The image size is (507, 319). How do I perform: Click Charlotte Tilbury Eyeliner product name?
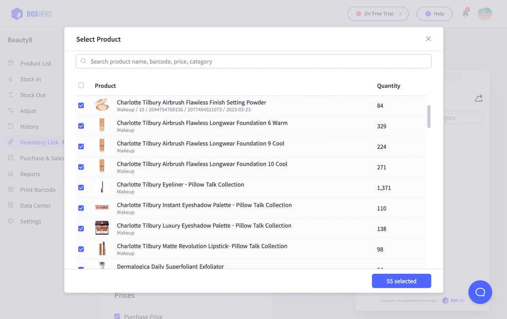[x=180, y=184]
